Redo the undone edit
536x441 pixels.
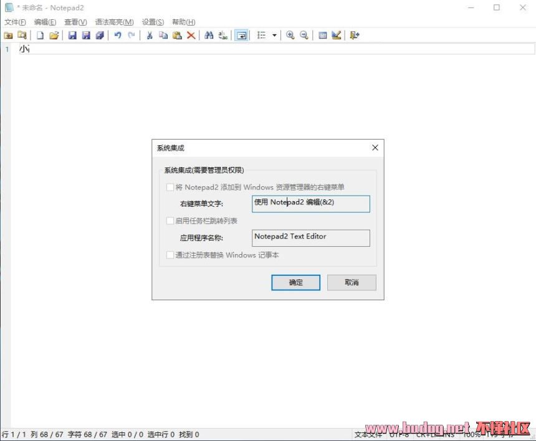click(132, 35)
